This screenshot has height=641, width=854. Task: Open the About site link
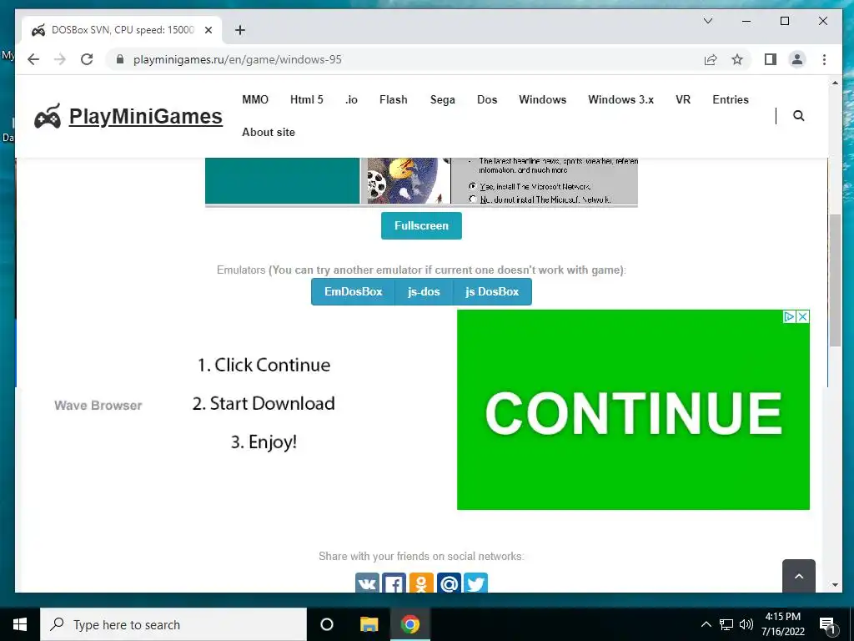[269, 132]
